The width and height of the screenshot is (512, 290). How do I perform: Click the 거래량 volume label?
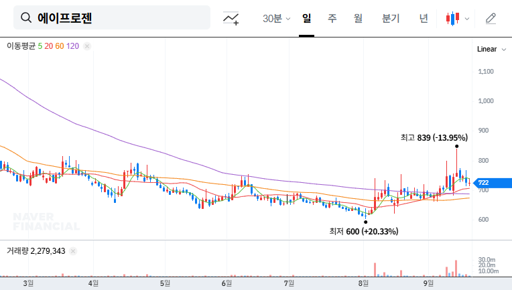click(x=17, y=251)
